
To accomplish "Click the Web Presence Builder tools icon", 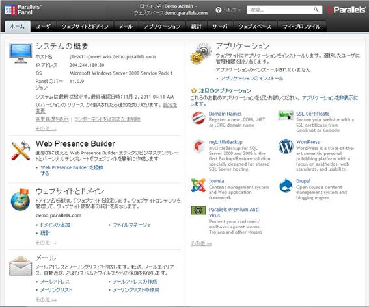I will (21, 151).
